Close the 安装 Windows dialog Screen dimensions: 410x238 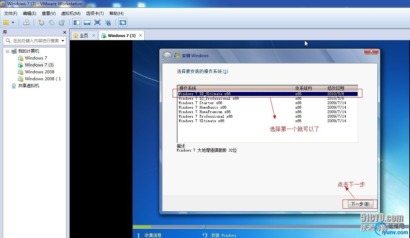pos(371,51)
